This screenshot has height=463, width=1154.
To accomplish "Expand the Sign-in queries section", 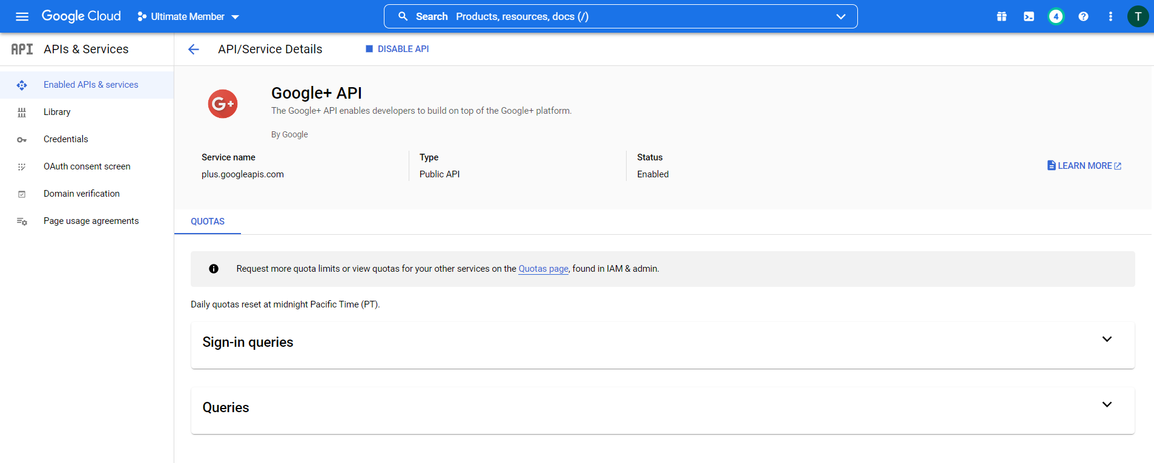I will [x=663, y=345].
